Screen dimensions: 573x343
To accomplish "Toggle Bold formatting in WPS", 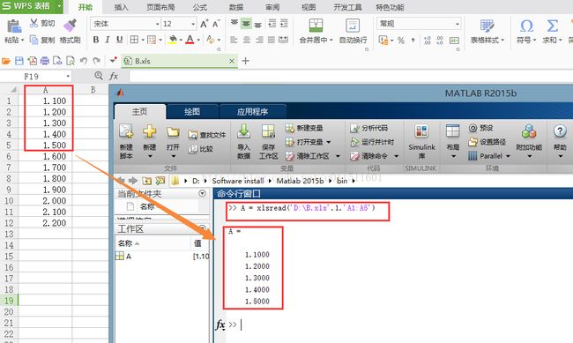I will [96, 40].
